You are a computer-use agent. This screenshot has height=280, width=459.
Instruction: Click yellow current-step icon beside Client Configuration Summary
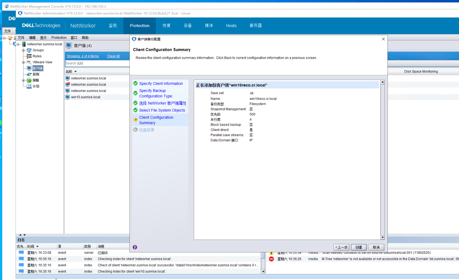[x=135, y=120]
